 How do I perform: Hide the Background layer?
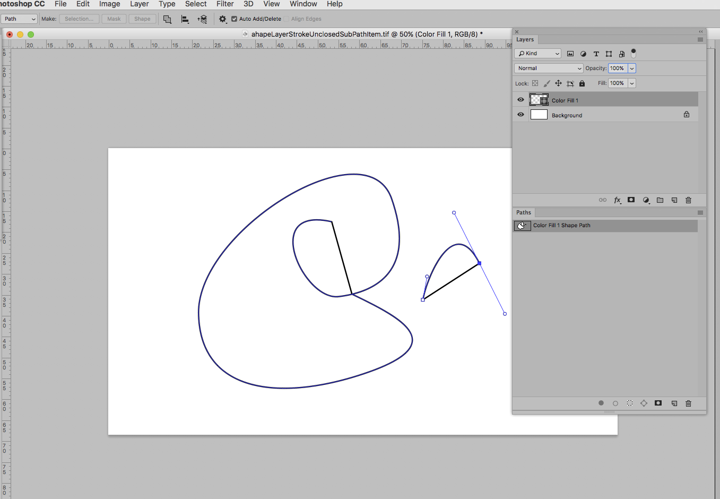click(x=521, y=115)
